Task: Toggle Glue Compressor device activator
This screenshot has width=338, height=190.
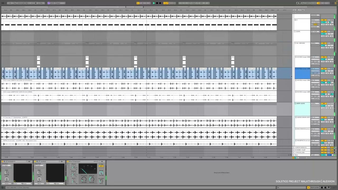Action: (x=68, y=161)
